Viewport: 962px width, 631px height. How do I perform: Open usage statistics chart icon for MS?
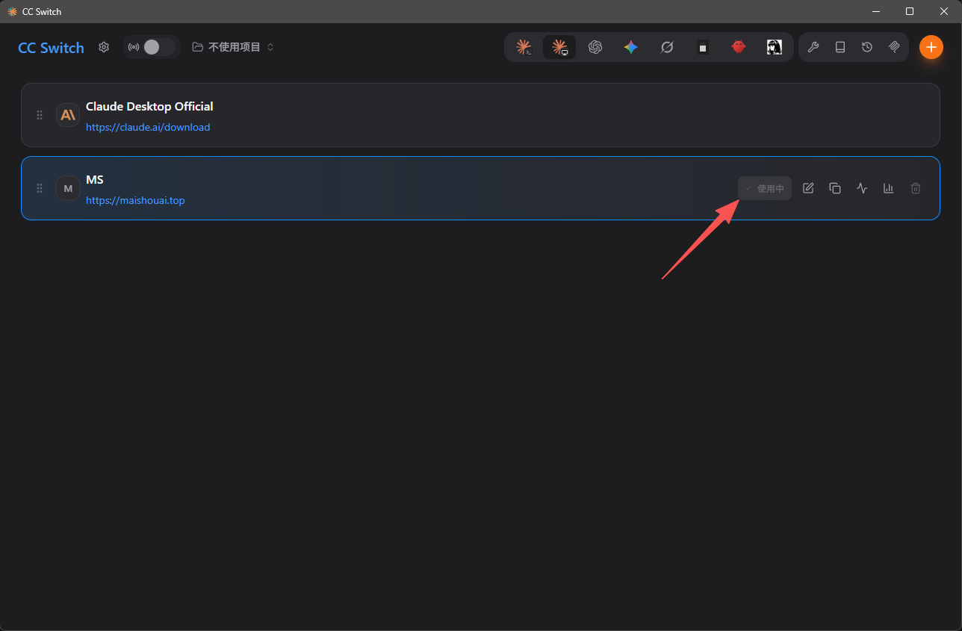coord(889,188)
